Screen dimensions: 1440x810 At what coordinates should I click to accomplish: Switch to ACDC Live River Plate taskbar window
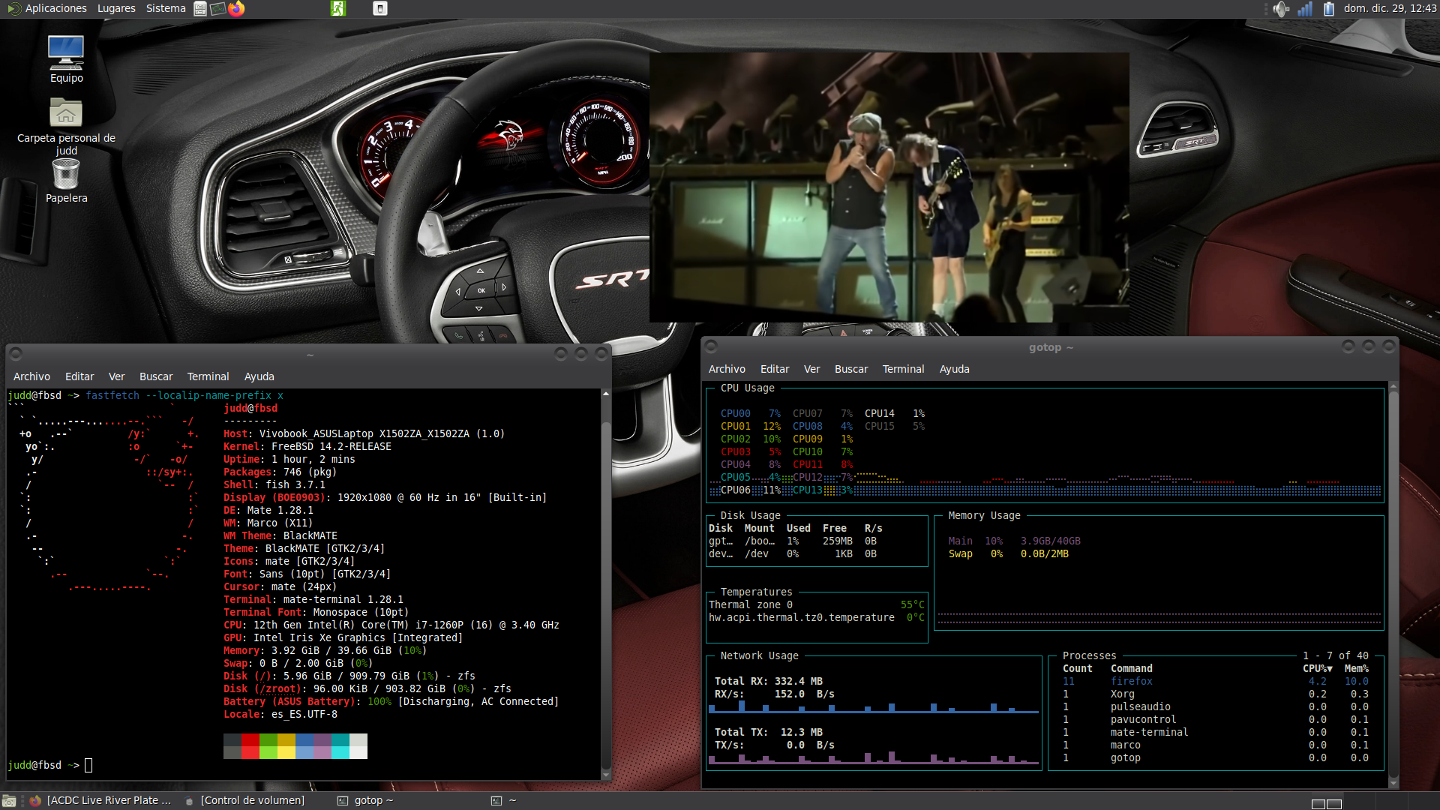point(100,800)
